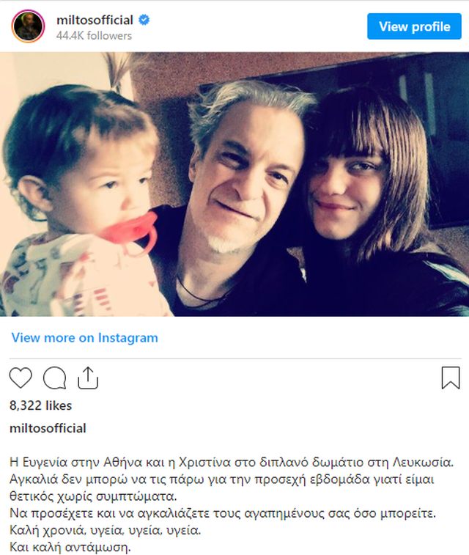Image resolution: width=469 pixels, height=555 pixels.
Task: Click the View profile button
Action: (414, 26)
